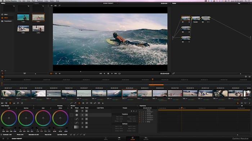The height and width of the screenshot is (141, 252).
Task: Select the Stills 1 album
Action: [x=6, y=14]
